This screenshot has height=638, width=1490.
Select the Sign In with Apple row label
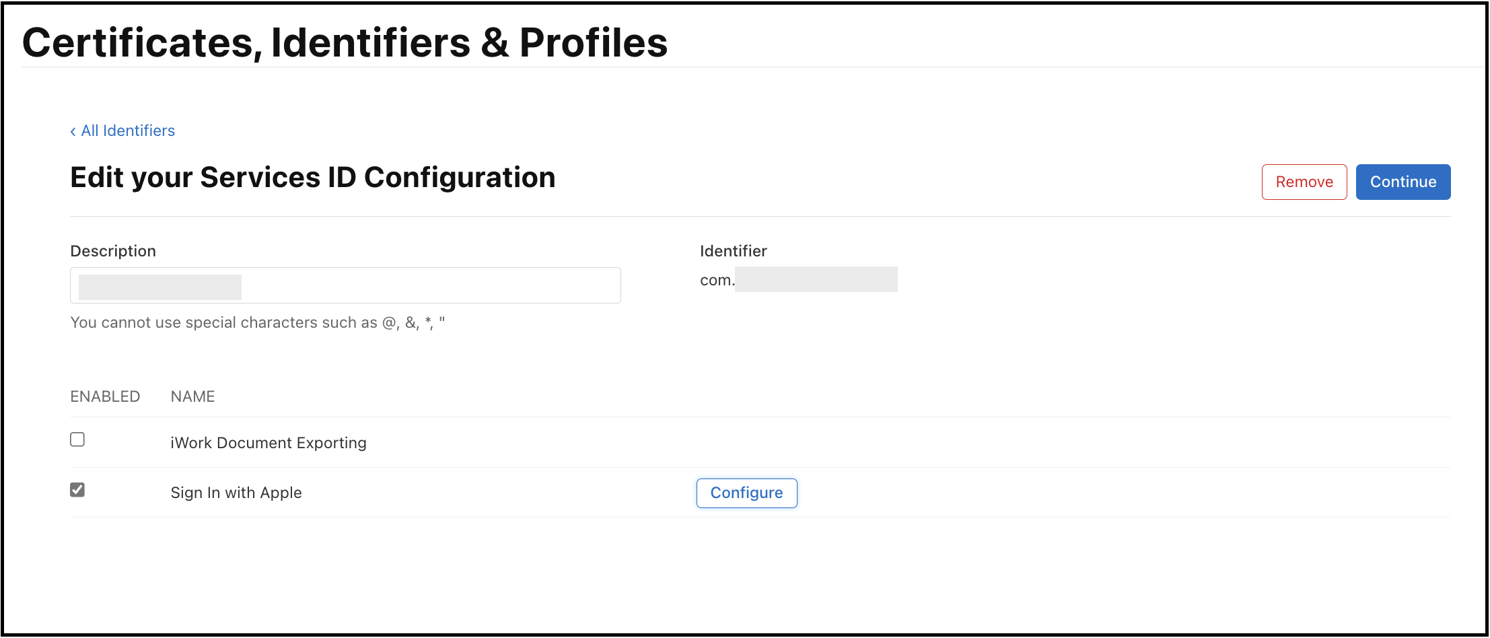click(x=236, y=493)
